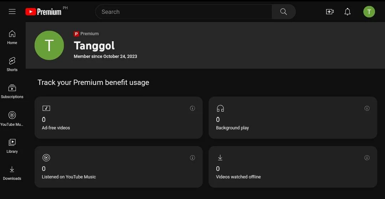Screen dimensions: 385x199
Task: Click the YouTube Premium logo
Action: coord(43,12)
